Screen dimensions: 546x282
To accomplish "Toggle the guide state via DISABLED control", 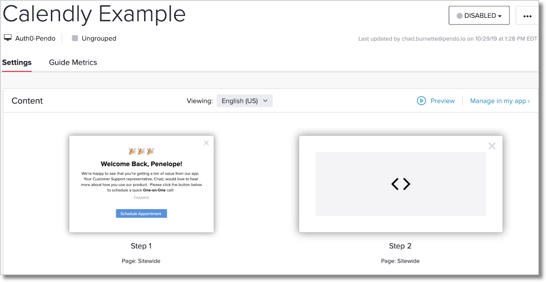I will pyautogui.click(x=479, y=15).
